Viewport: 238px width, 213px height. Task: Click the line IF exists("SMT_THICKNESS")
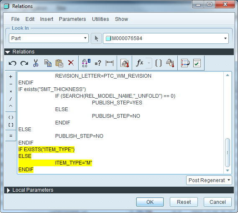[x=52, y=89]
